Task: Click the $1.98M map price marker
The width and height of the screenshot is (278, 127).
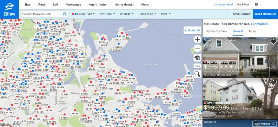Action: point(53,122)
